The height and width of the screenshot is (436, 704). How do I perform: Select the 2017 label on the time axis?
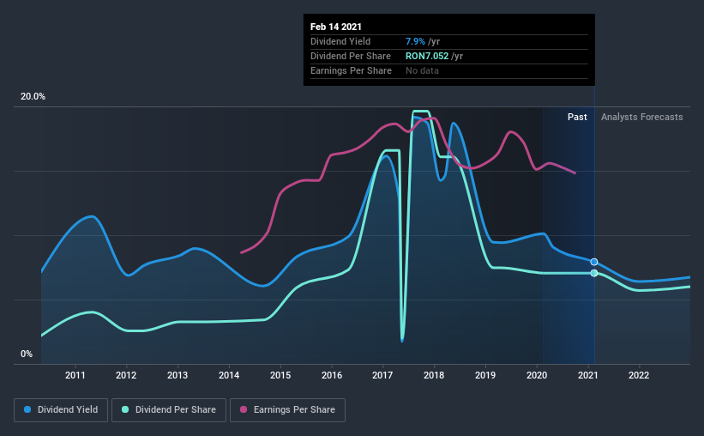[382, 375]
